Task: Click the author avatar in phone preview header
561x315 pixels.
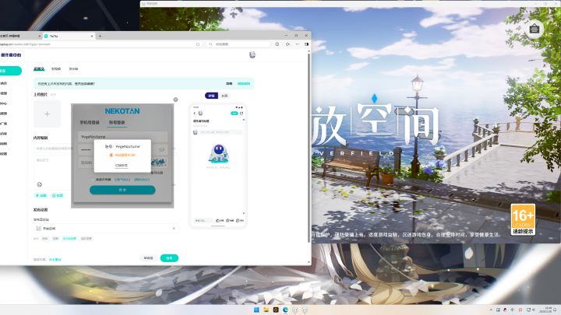Action: point(201,114)
